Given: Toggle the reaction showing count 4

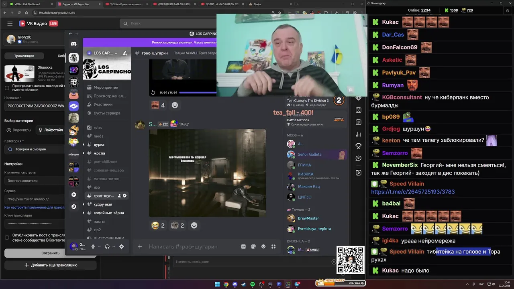Looking at the screenshot, I should pyautogui.click(x=158, y=105).
